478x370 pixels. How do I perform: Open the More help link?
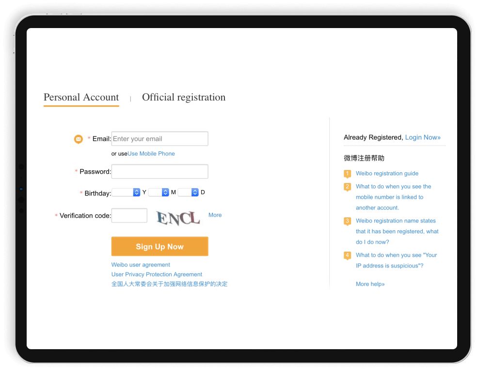point(370,284)
